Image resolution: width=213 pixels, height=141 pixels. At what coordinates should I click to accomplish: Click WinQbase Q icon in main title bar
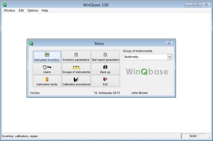point(5,5)
